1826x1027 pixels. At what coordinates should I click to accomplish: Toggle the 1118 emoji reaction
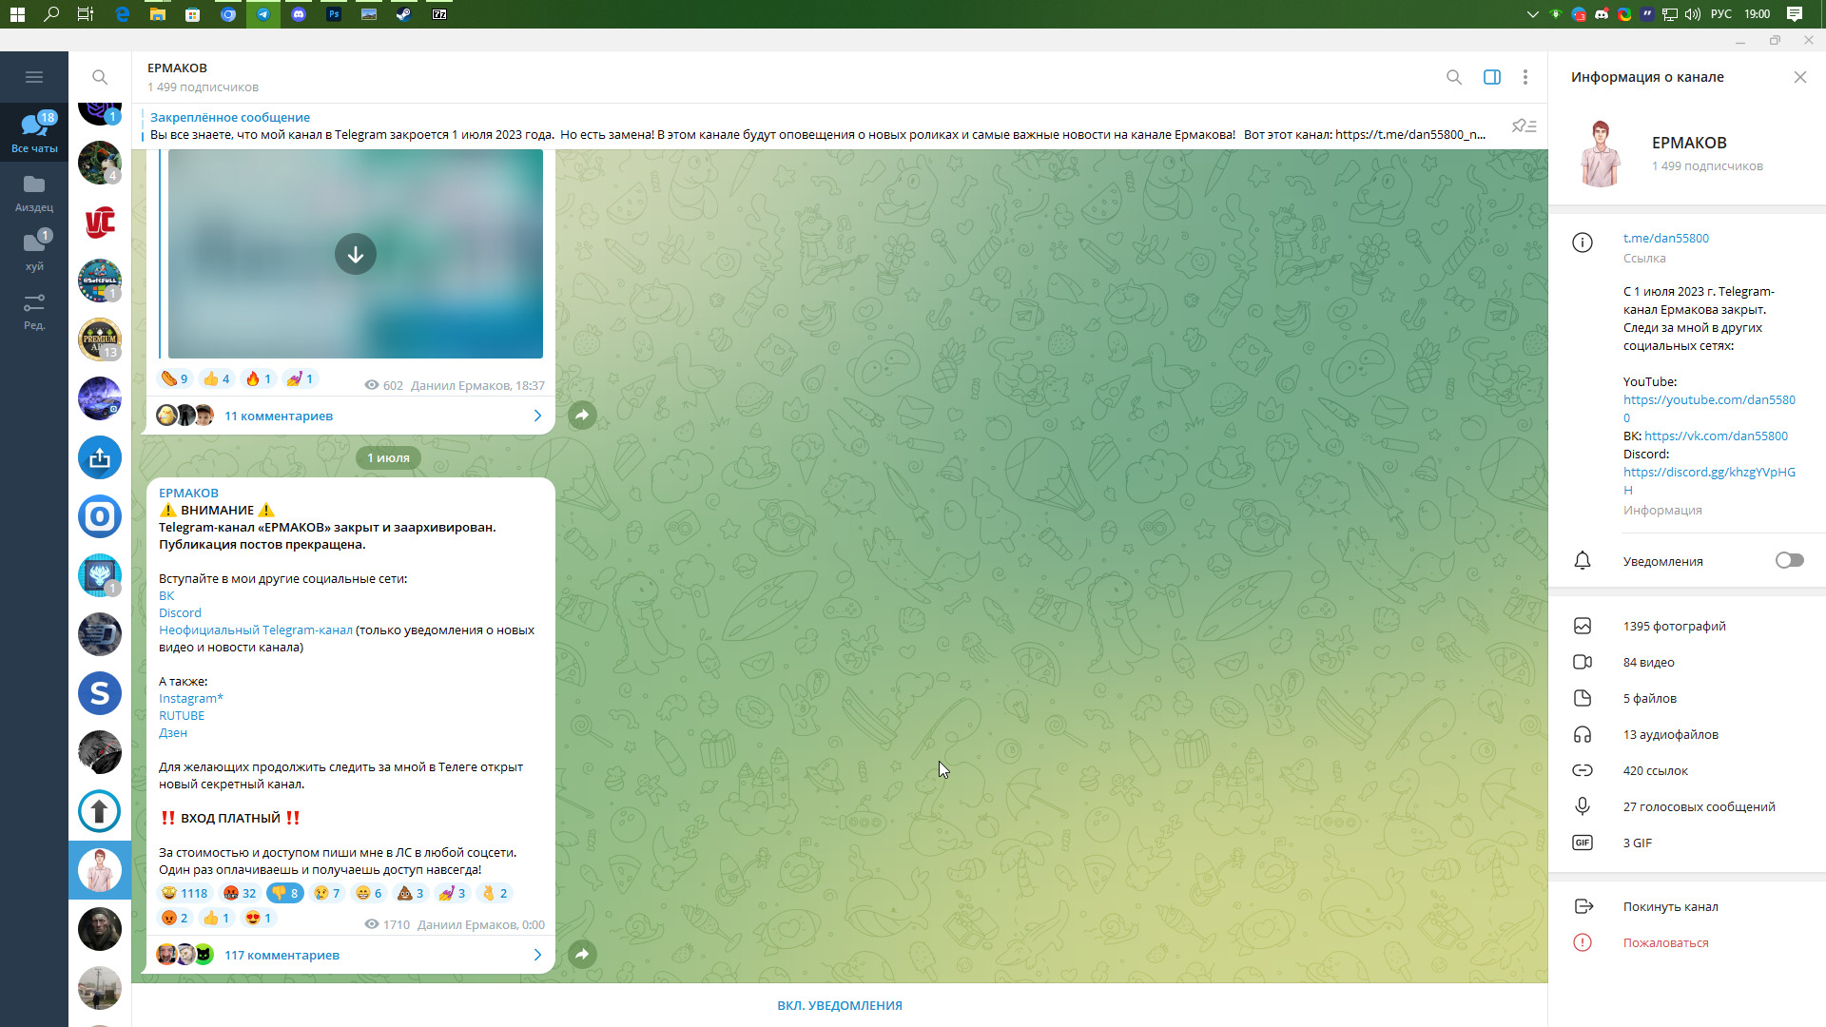[x=185, y=893]
